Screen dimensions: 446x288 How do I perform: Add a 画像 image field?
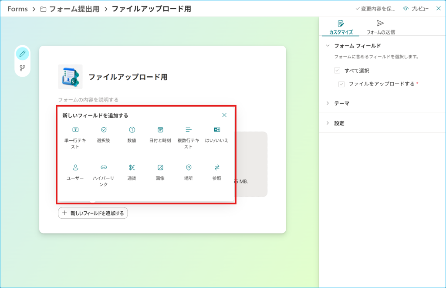tap(160, 173)
